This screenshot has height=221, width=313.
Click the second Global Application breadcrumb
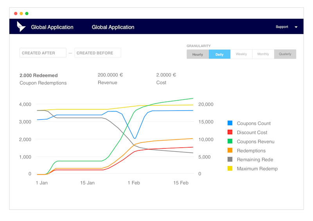113,27
